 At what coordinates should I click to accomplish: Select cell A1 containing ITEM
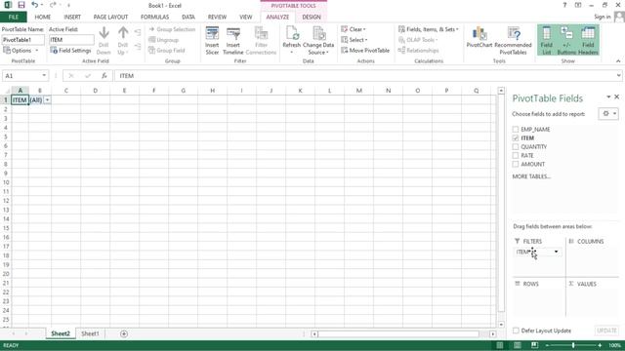pyautogui.click(x=20, y=99)
